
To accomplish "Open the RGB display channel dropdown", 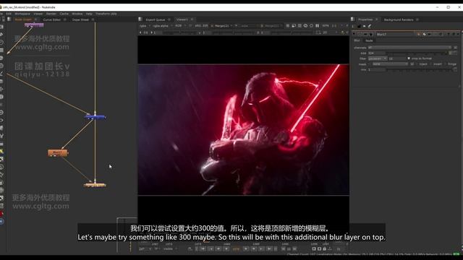I will (x=180, y=26).
